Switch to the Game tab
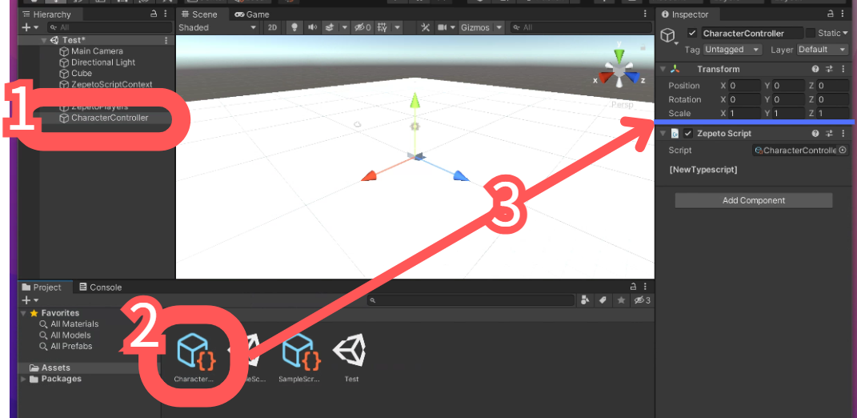Image resolution: width=857 pixels, height=418 pixels. (251, 14)
